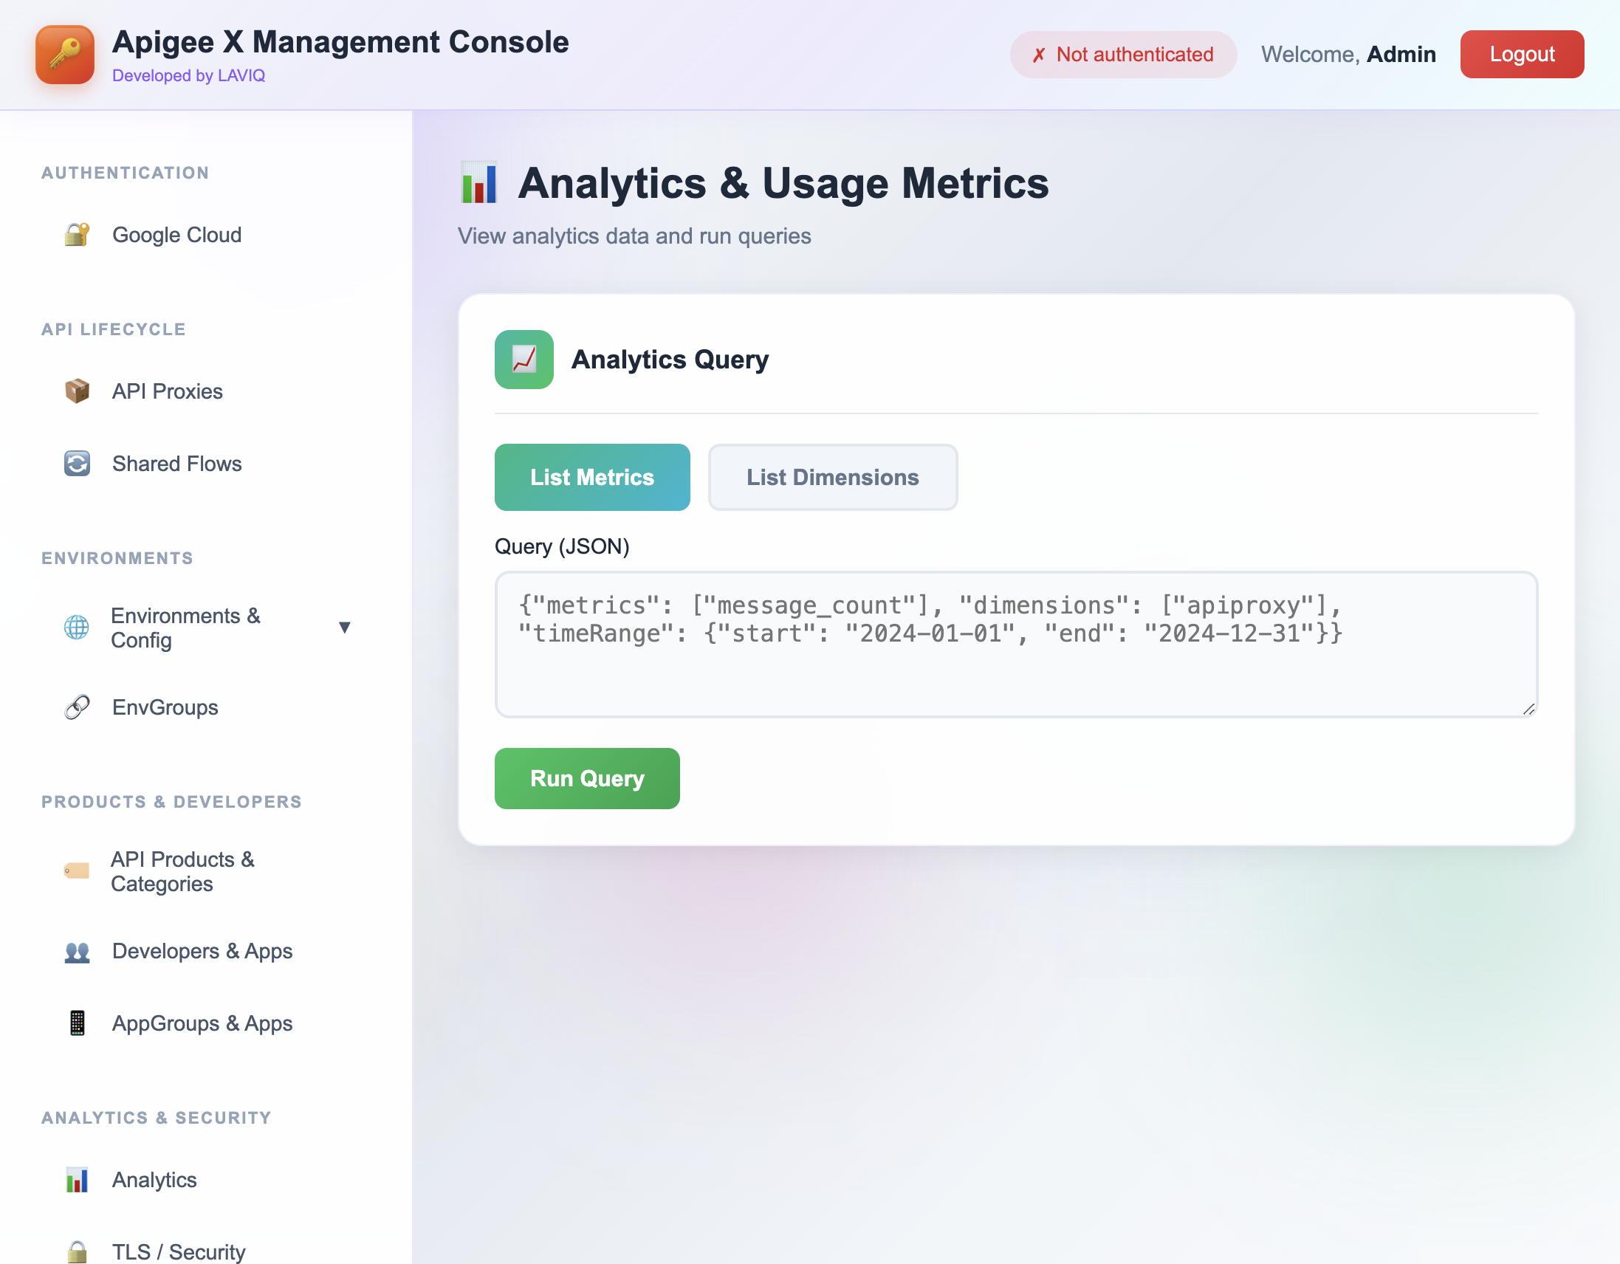Click the Environments & Config globe icon
The width and height of the screenshot is (1620, 1264).
coord(77,628)
